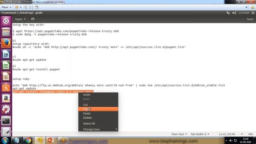Open the session power gear menu
This screenshot has width=256, height=144.
tap(253, 13)
